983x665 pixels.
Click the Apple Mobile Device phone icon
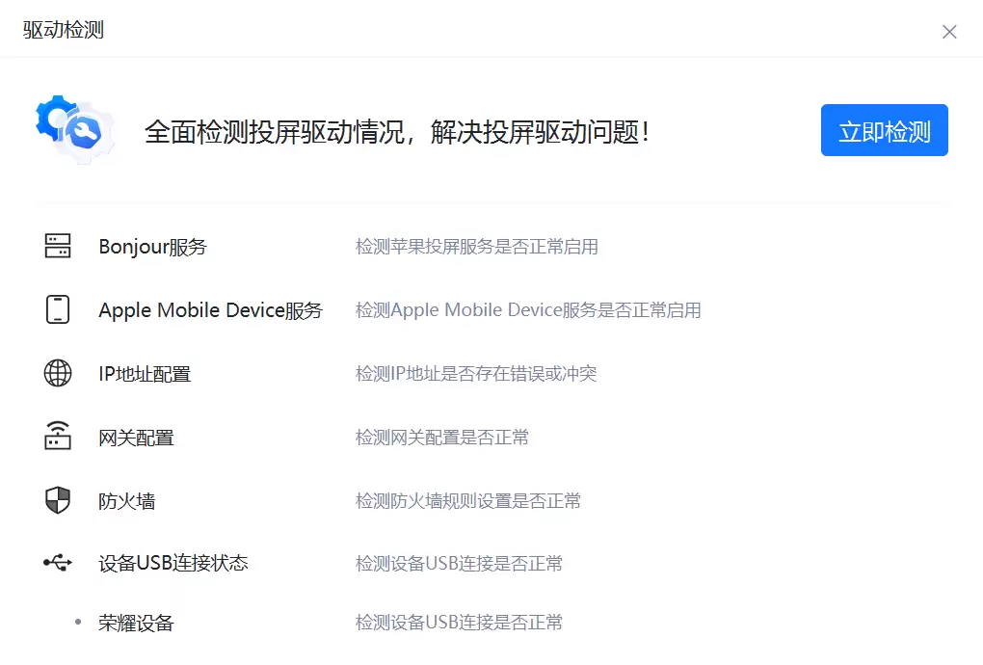pos(58,309)
